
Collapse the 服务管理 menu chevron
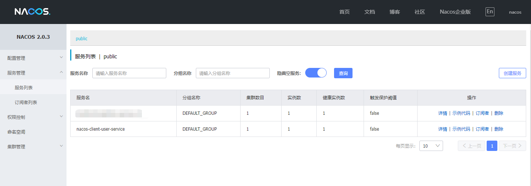pos(61,72)
